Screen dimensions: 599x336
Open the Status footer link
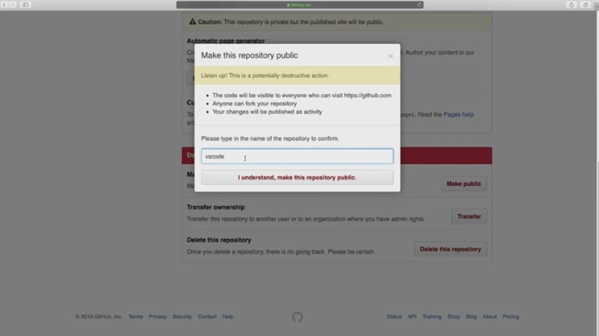[x=394, y=317]
